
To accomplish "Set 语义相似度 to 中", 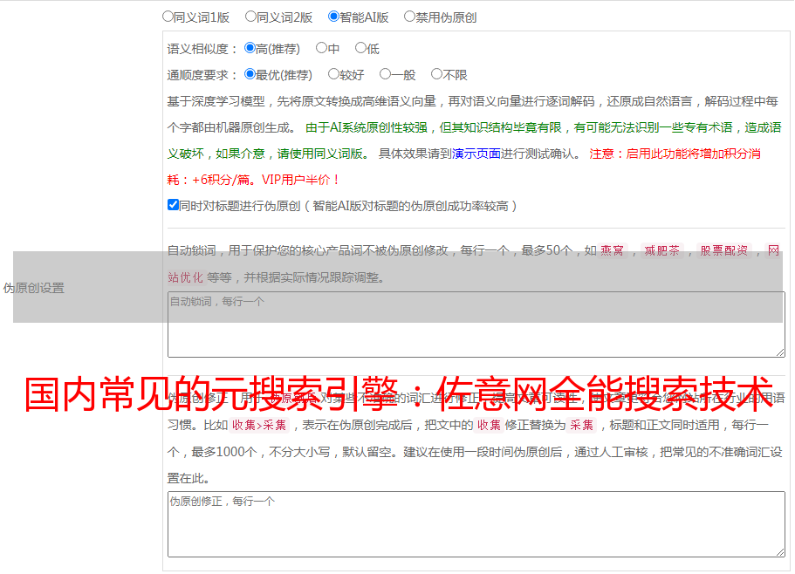I will coord(321,48).
